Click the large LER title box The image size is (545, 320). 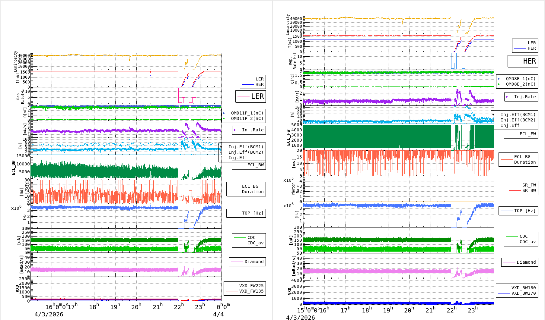tap(251, 96)
